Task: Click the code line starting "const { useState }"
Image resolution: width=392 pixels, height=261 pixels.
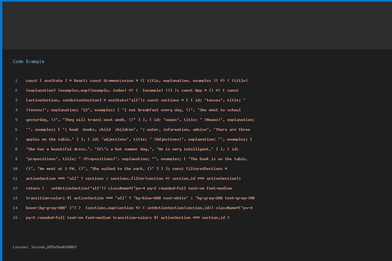Action: [137, 81]
